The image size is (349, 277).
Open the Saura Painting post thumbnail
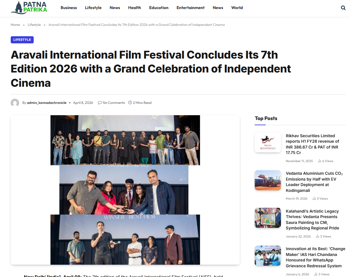(268, 218)
